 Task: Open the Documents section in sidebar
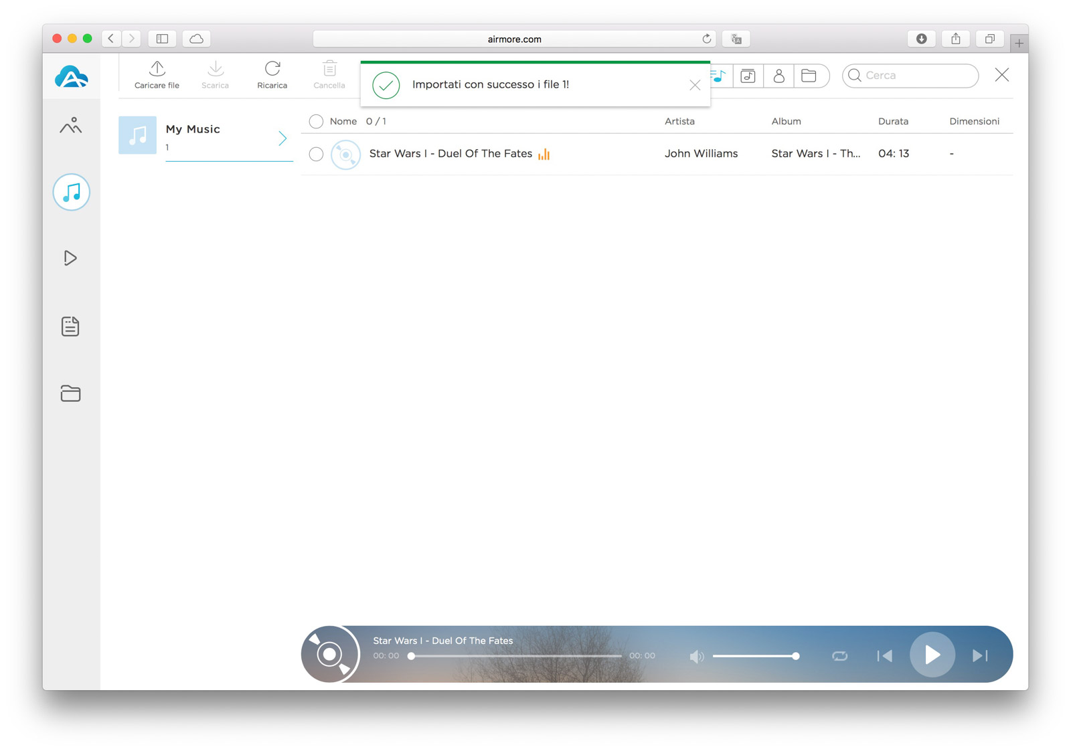(x=70, y=326)
